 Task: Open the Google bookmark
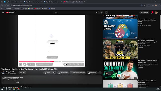pyautogui.click(x=31, y=8)
